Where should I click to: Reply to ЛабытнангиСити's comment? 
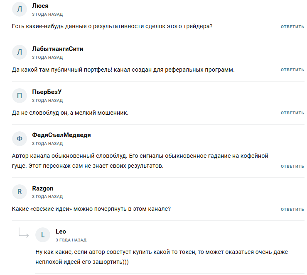click(x=292, y=70)
